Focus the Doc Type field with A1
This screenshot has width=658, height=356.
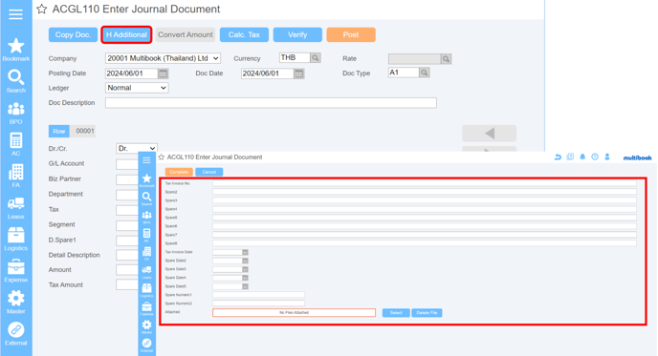tap(404, 73)
